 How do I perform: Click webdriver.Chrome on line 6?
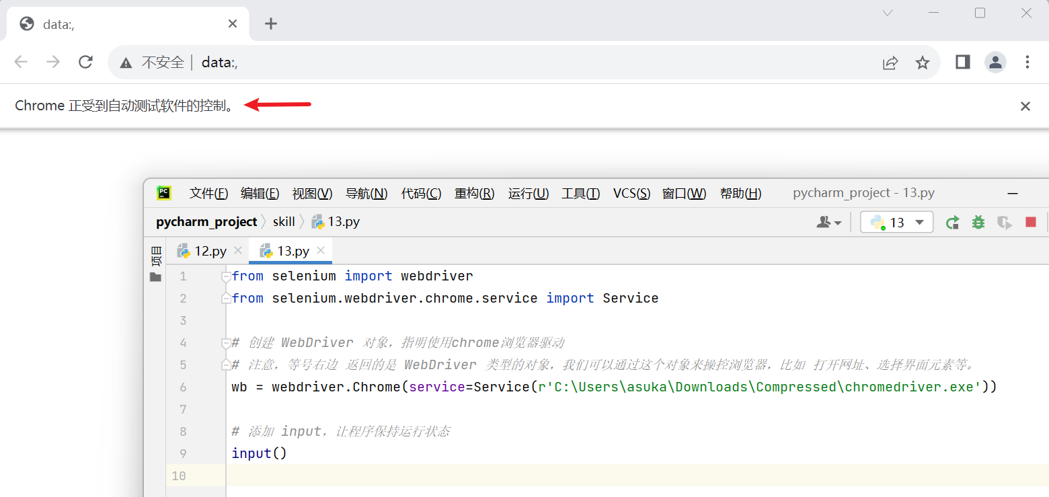pyautogui.click(x=336, y=387)
